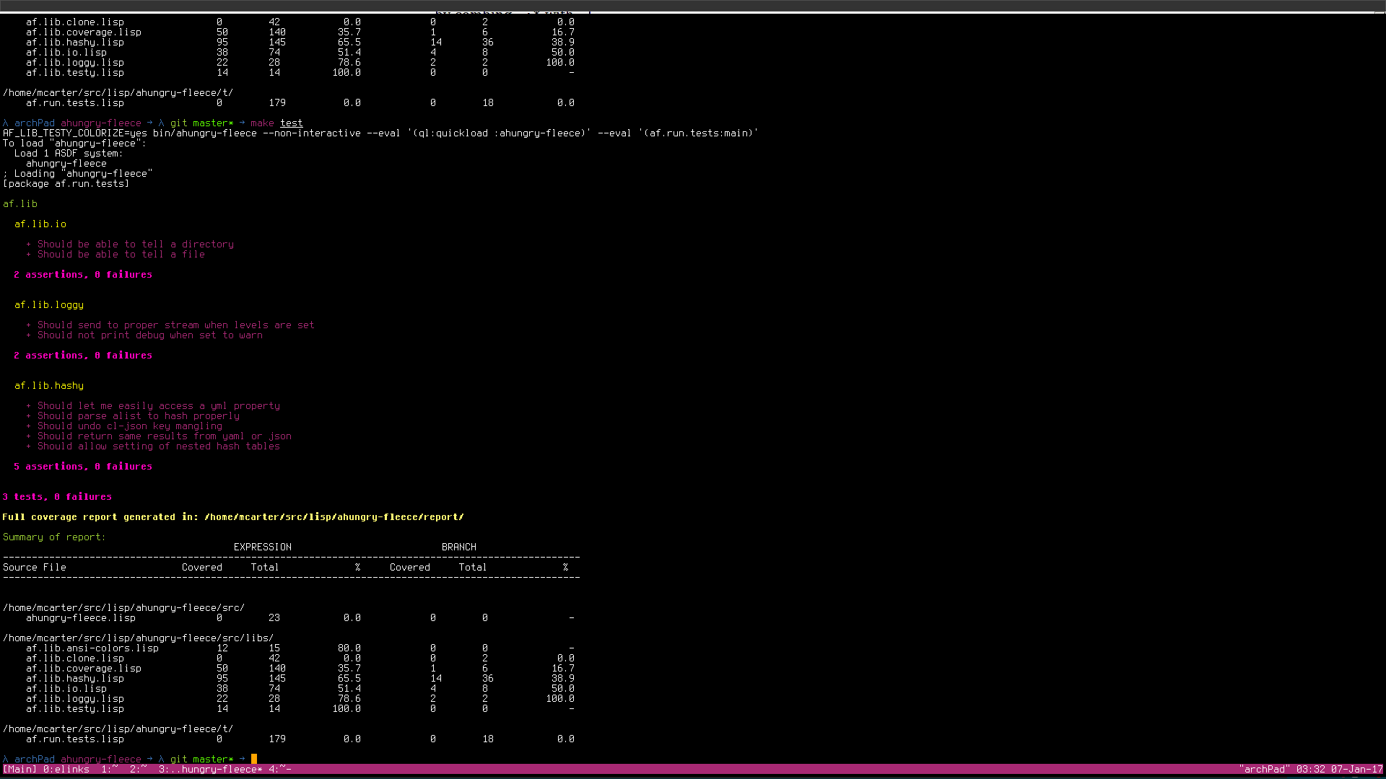Switch to tmux window 0:elinks
Viewport: 1386px width, 779px height.
66,770
